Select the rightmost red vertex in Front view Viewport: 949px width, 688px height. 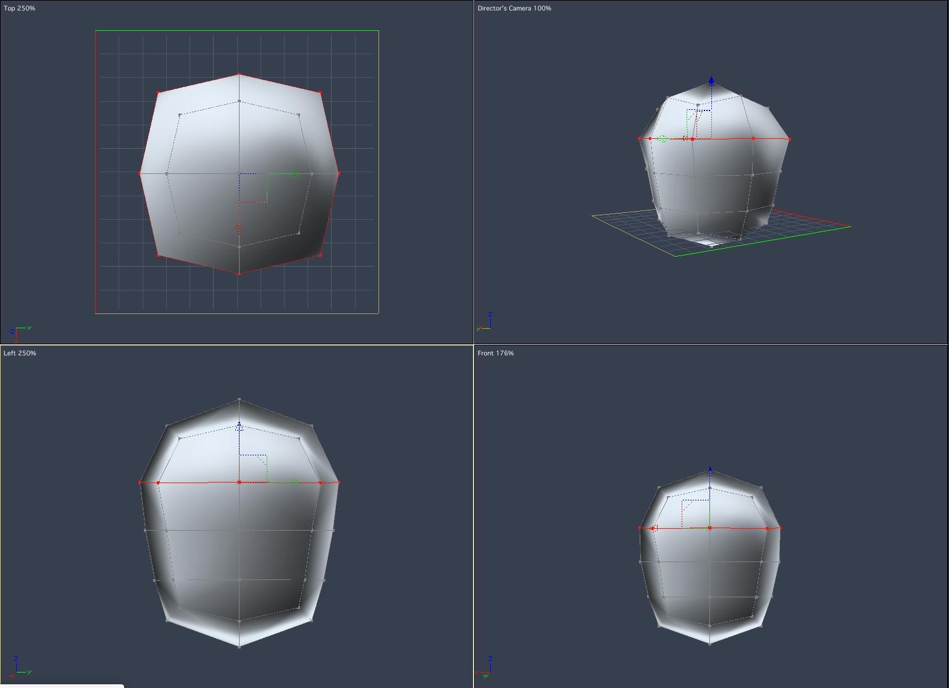pyautogui.click(x=780, y=528)
